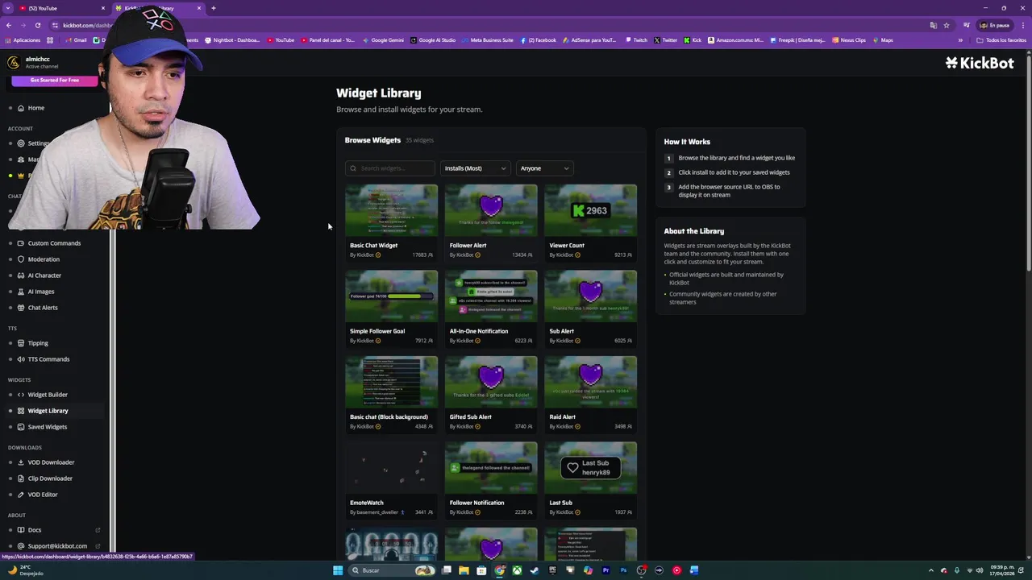
Task: Open the Sub Alert widget card
Action: [x=590, y=308]
